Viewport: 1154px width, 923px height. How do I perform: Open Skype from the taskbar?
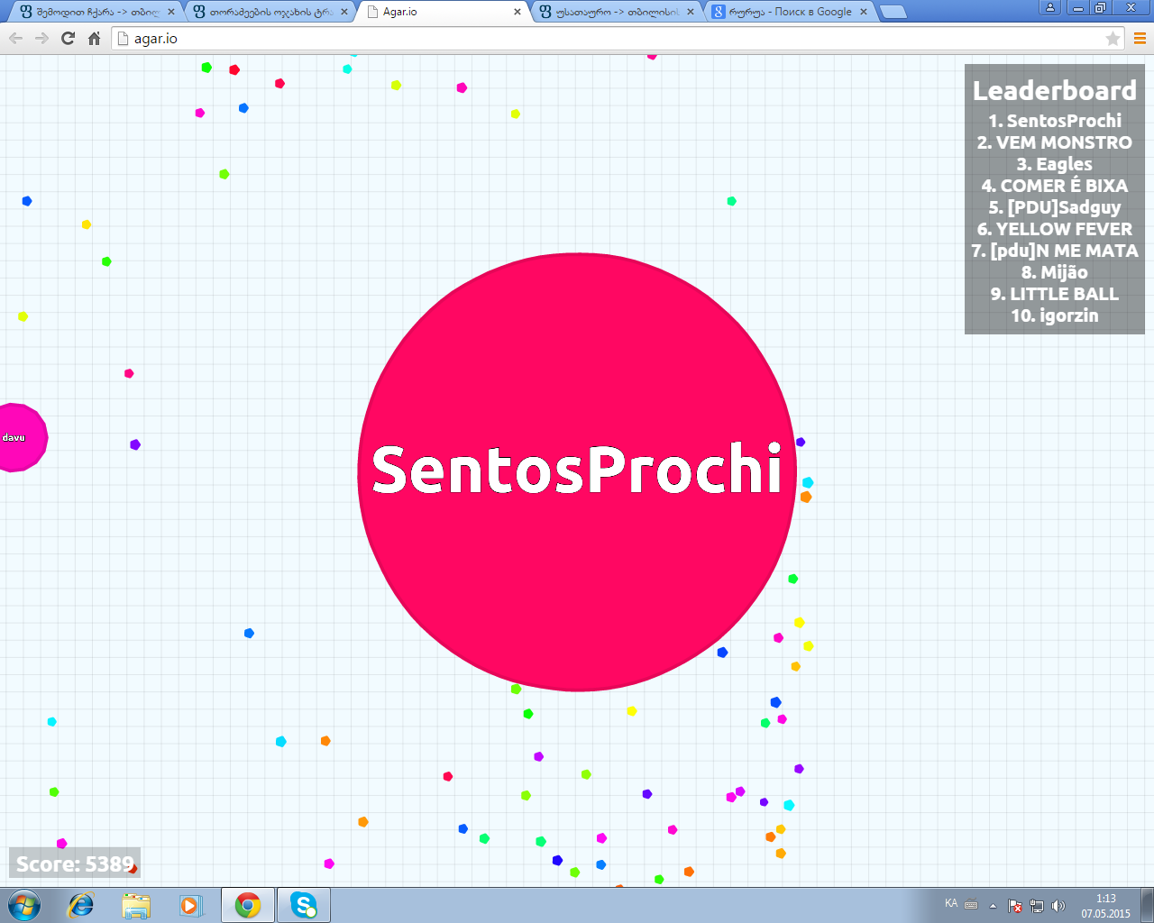click(x=304, y=905)
